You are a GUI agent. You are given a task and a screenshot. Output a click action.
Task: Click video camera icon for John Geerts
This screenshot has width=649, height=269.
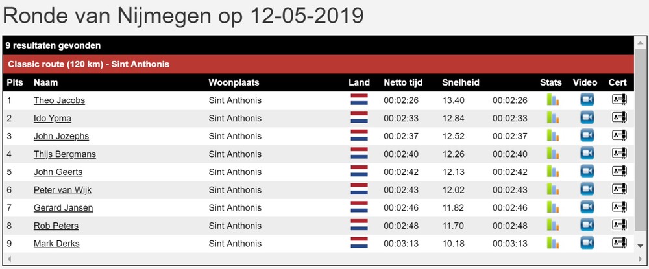[x=587, y=172]
